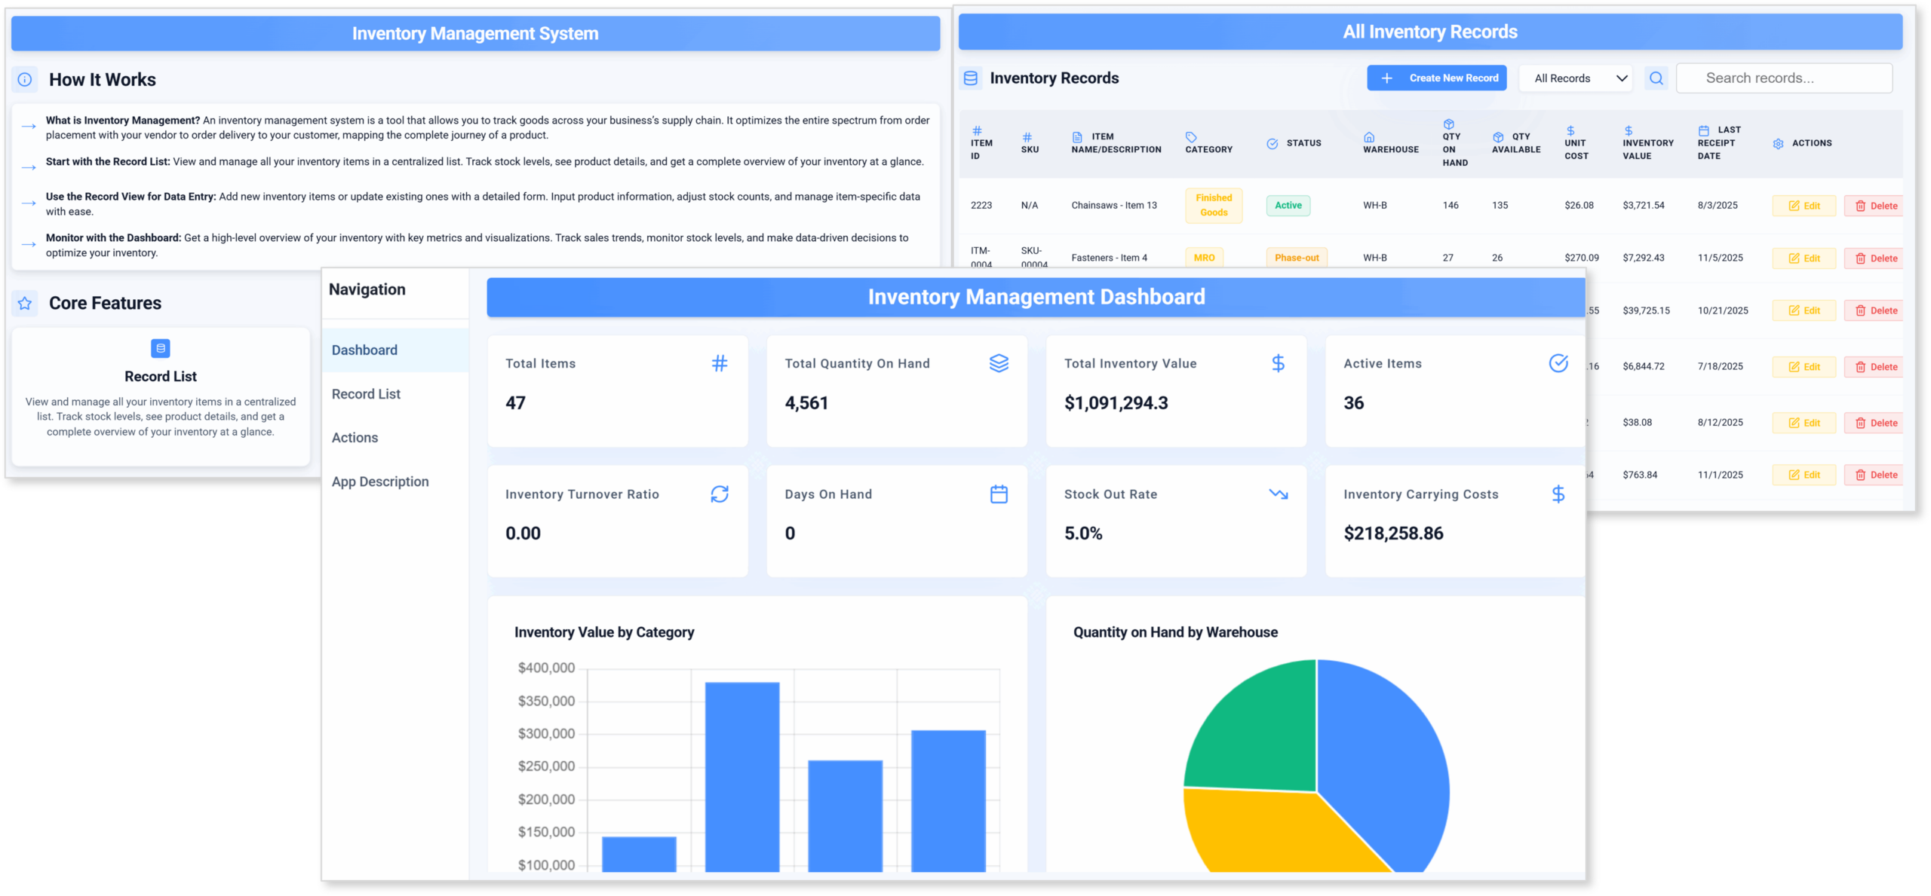Click the tallest bar in Inventory Value chart
Screen dimensions: 1931x896
click(x=742, y=776)
